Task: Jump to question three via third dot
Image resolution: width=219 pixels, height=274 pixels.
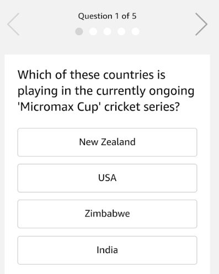Action: click(x=107, y=31)
